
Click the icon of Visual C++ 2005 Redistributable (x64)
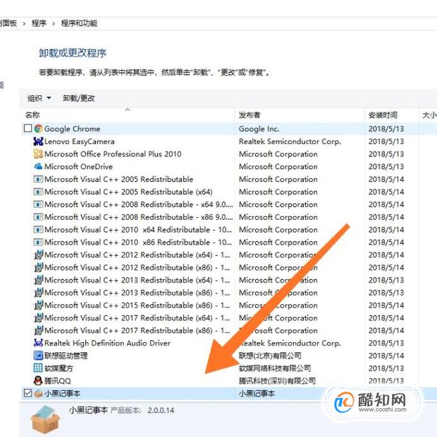coord(38,192)
